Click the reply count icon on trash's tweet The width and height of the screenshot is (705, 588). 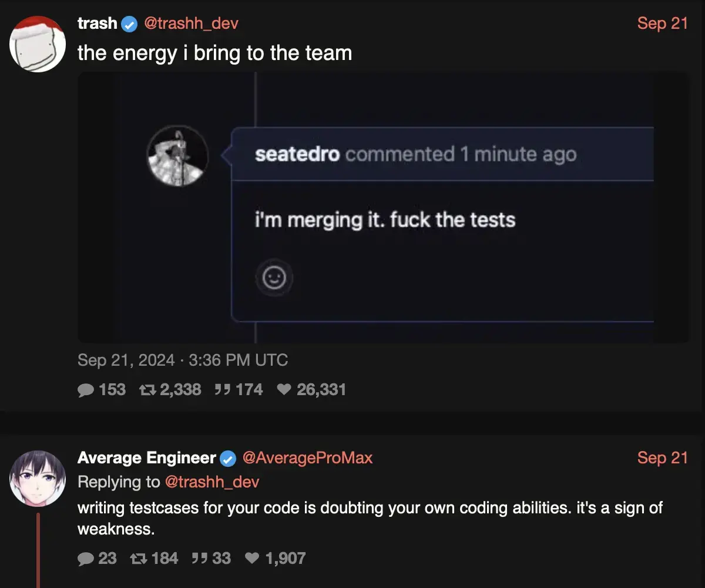(86, 390)
